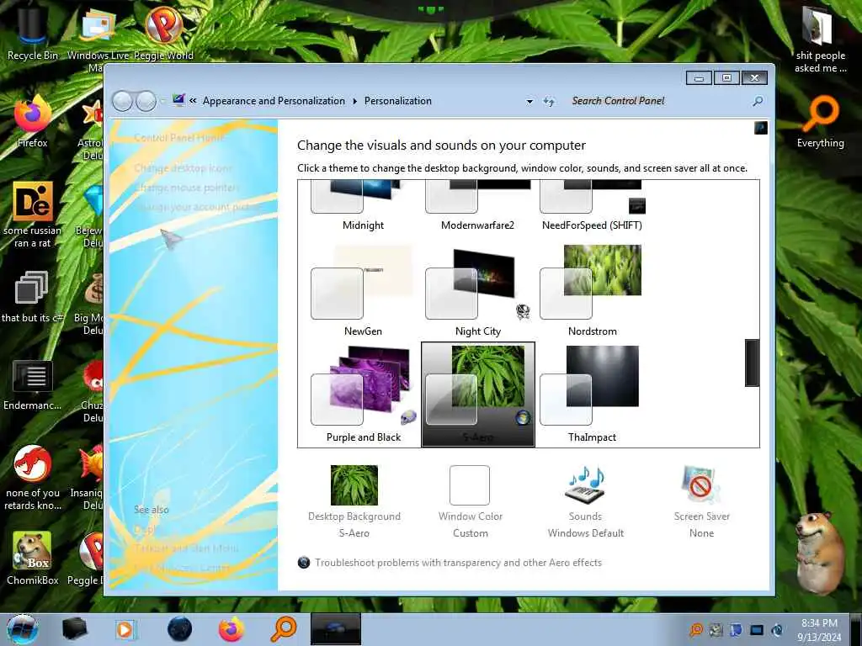The image size is (862, 646).
Task: Refresh the Control Panel address bar
Action: (549, 101)
